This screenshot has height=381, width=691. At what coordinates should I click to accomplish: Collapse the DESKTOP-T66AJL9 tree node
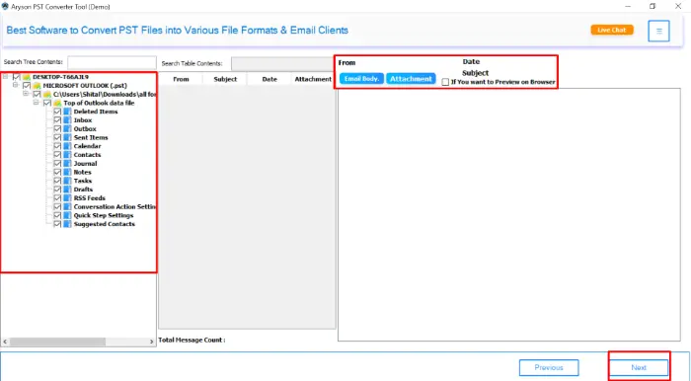coord(5,77)
